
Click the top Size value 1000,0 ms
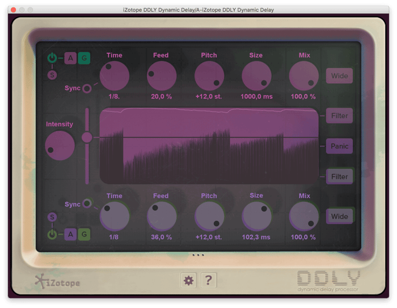(256, 96)
